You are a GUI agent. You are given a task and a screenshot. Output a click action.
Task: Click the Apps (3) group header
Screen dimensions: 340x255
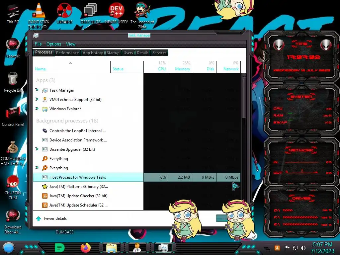(x=46, y=80)
